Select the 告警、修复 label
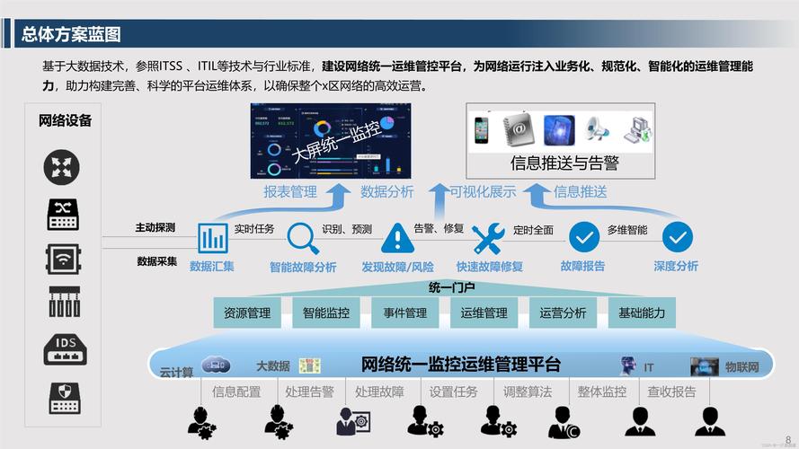Image resolution: width=799 pixels, height=449 pixels. (439, 229)
